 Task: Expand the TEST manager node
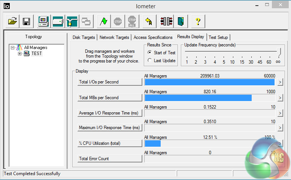(x=19, y=54)
